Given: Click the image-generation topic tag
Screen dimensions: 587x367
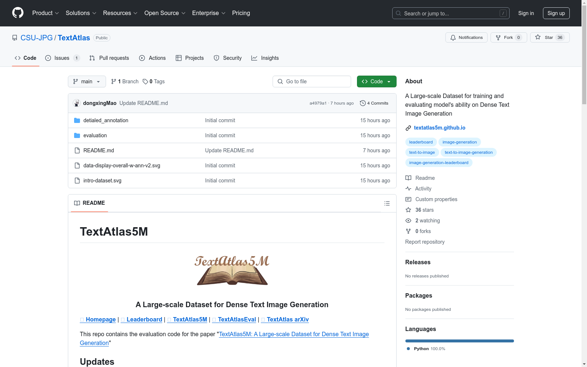Looking at the screenshot, I should click(460, 142).
